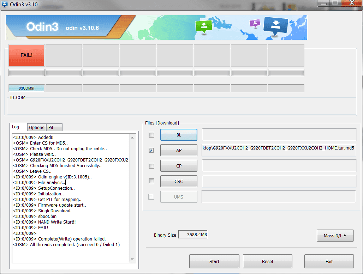Click log line 'NAND Write Start!!'
Image resolution: width=363 pixels, height=274 pixels.
[44, 222]
